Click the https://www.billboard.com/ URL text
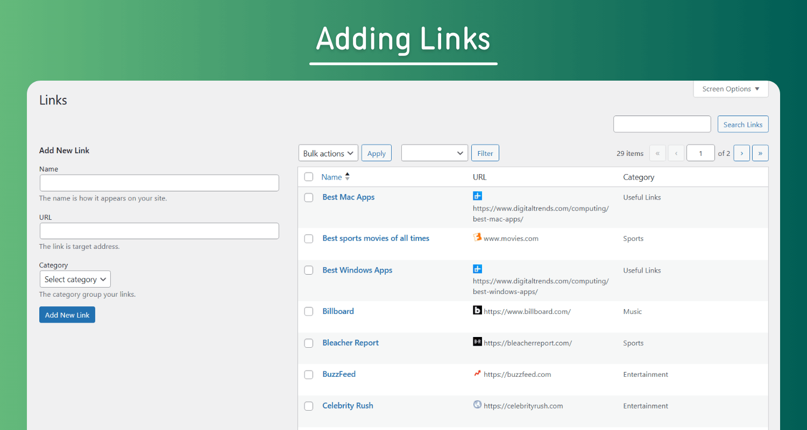This screenshot has width=807, height=430. coord(527,311)
